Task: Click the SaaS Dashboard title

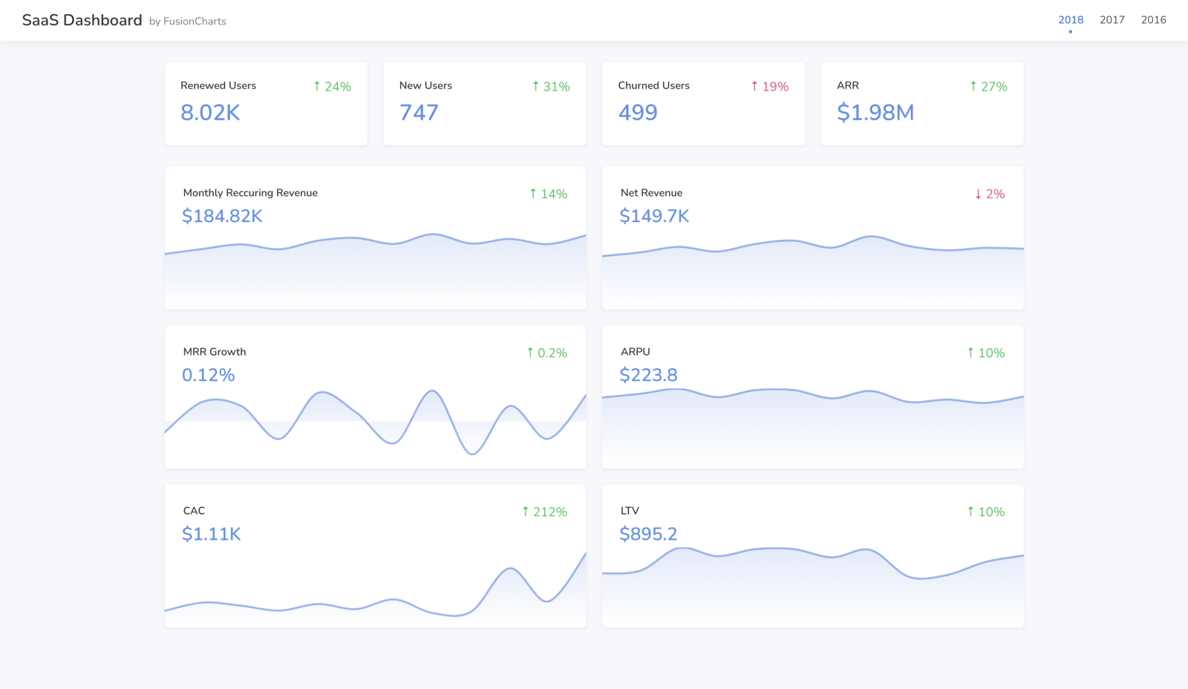Action: click(82, 20)
